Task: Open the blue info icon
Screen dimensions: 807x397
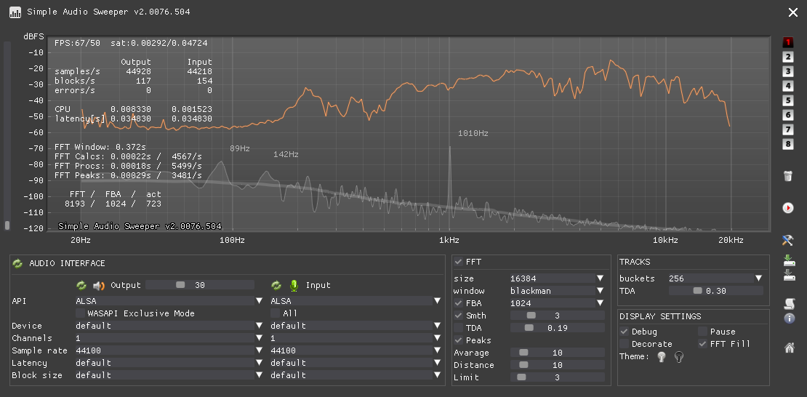Action: pyautogui.click(x=789, y=318)
